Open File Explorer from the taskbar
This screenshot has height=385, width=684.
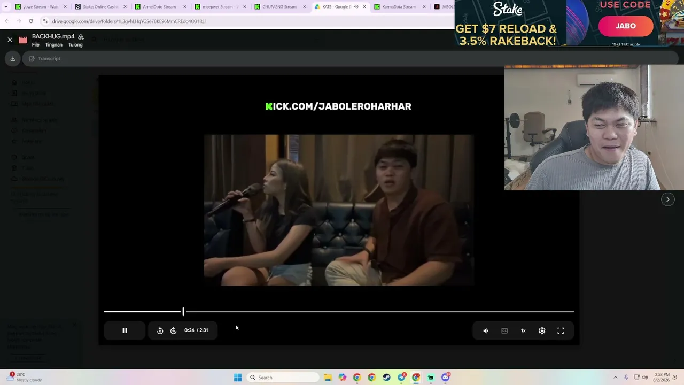(328, 378)
